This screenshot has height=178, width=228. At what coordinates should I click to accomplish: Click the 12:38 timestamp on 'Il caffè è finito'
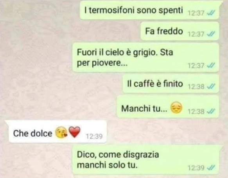(196, 86)
